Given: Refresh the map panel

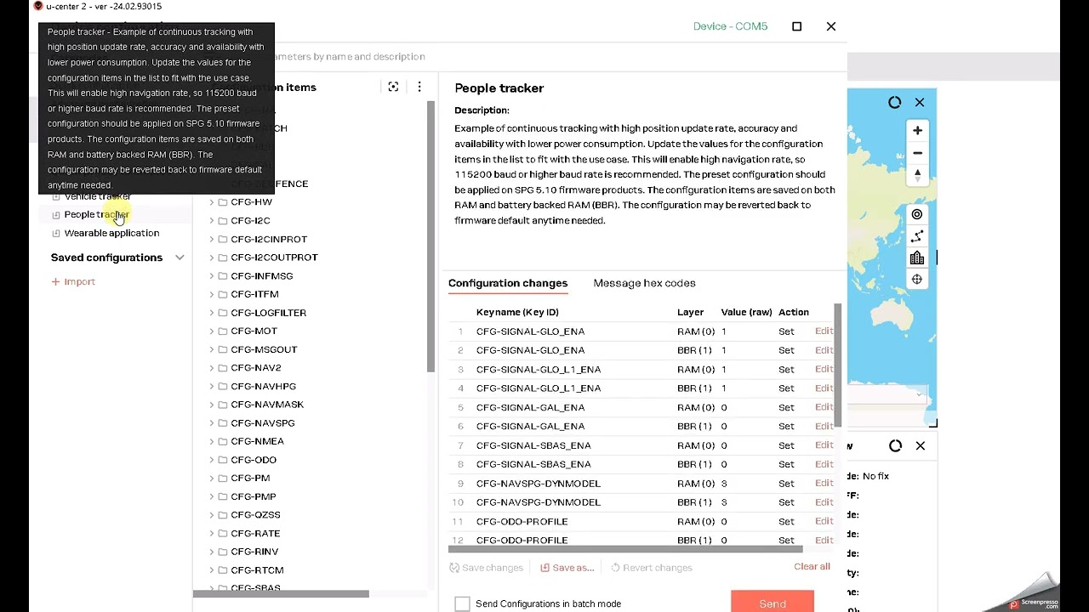Looking at the screenshot, I should [894, 102].
